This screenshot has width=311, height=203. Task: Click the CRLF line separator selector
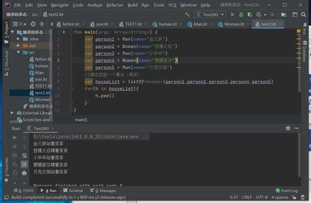click(x=247, y=197)
